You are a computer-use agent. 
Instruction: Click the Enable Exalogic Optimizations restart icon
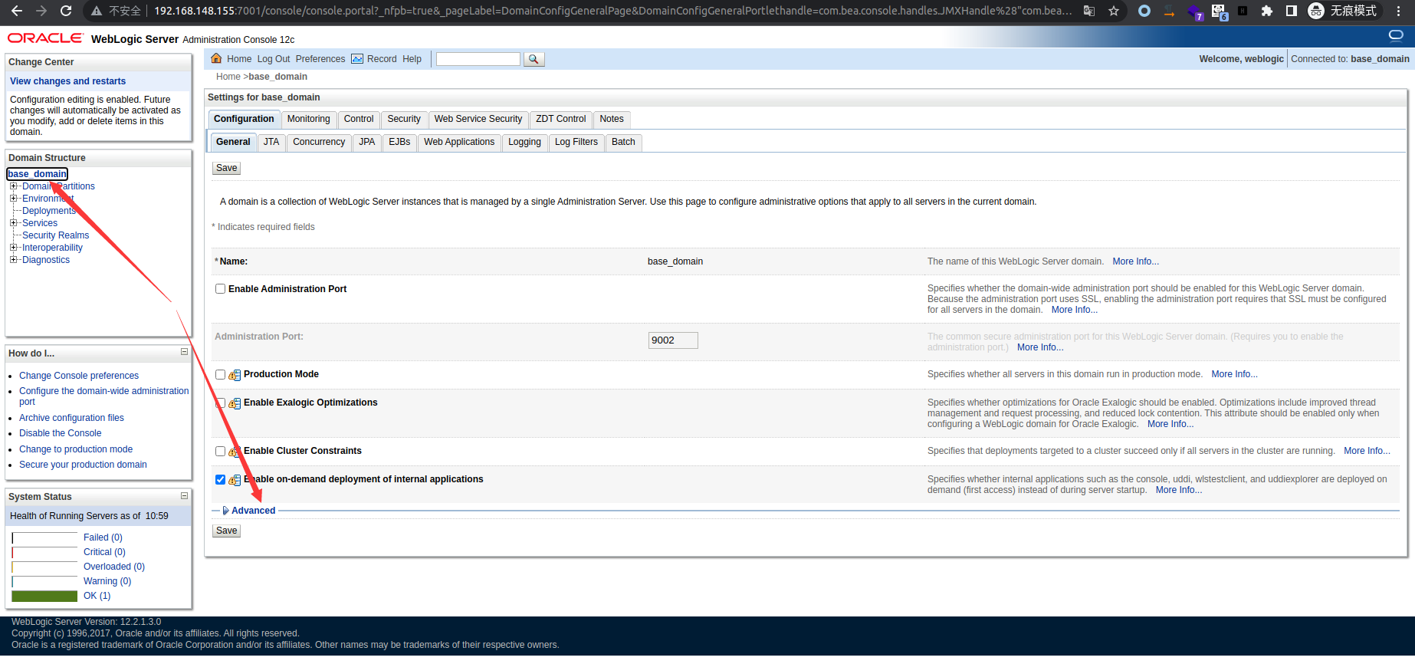tap(235, 403)
